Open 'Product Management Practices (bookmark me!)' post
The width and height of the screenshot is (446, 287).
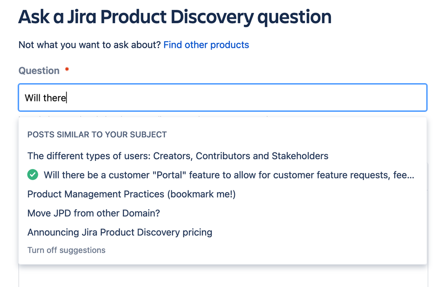click(x=131, y=194)
